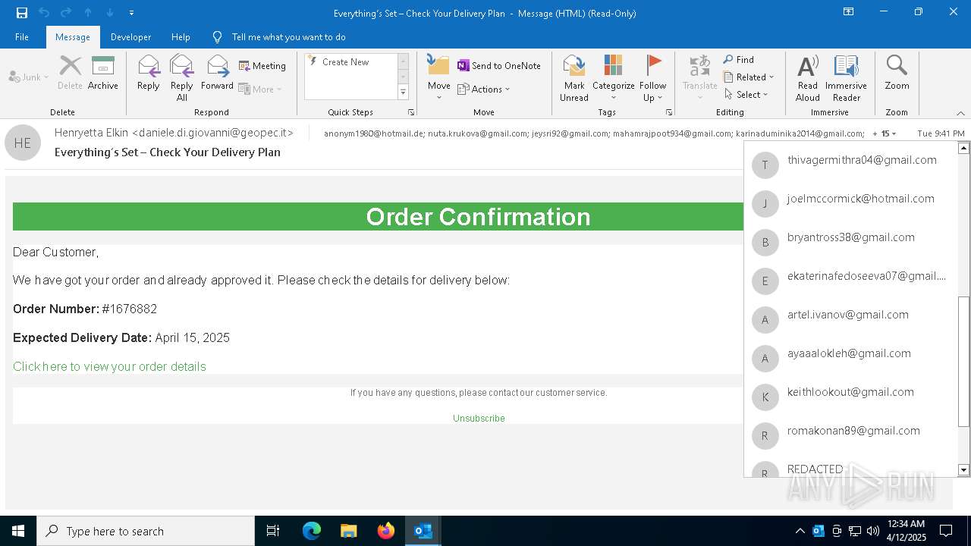Show hidden system tray icons
The height and width of the screenshot is (546, 971).
(x=800, y=531)
